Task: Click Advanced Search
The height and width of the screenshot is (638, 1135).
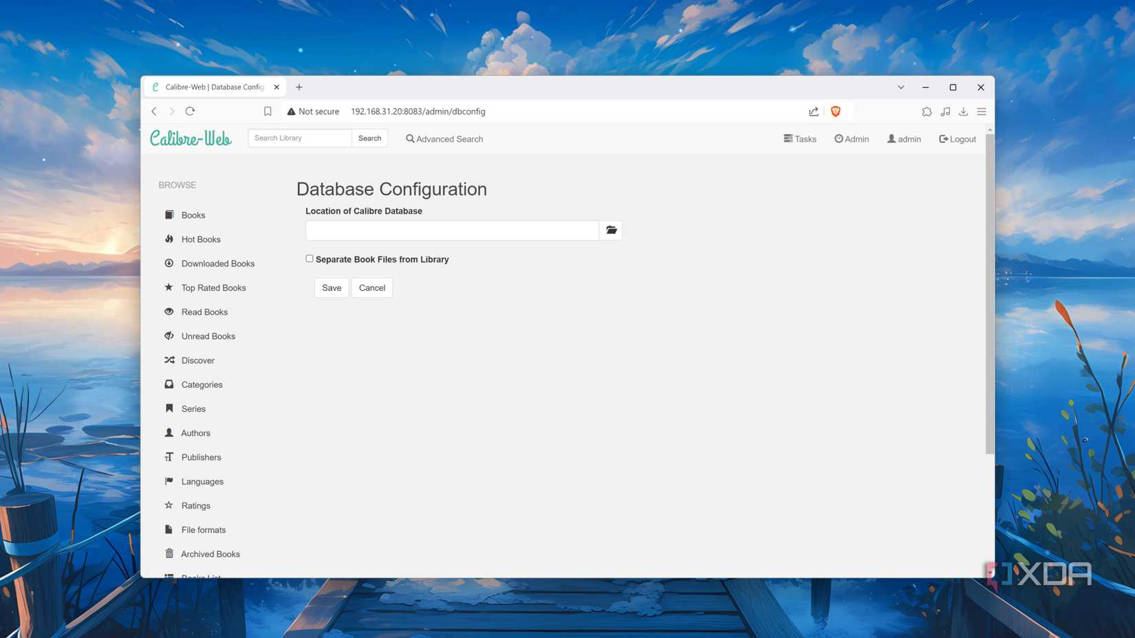Action: pos(444,138)
